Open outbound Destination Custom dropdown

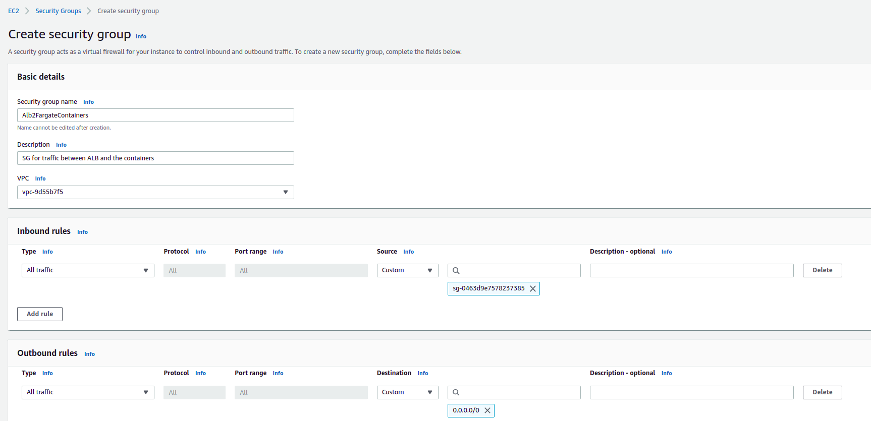[407, 392]
